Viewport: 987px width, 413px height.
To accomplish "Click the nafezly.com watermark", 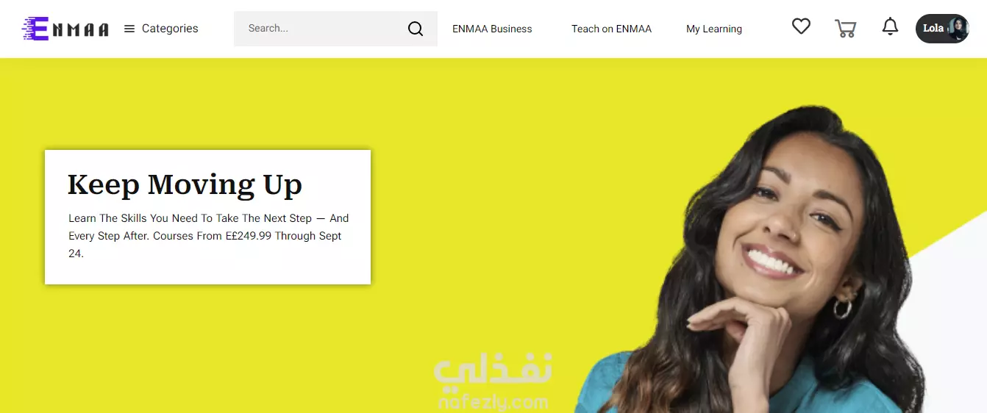I will pos(493,383).
